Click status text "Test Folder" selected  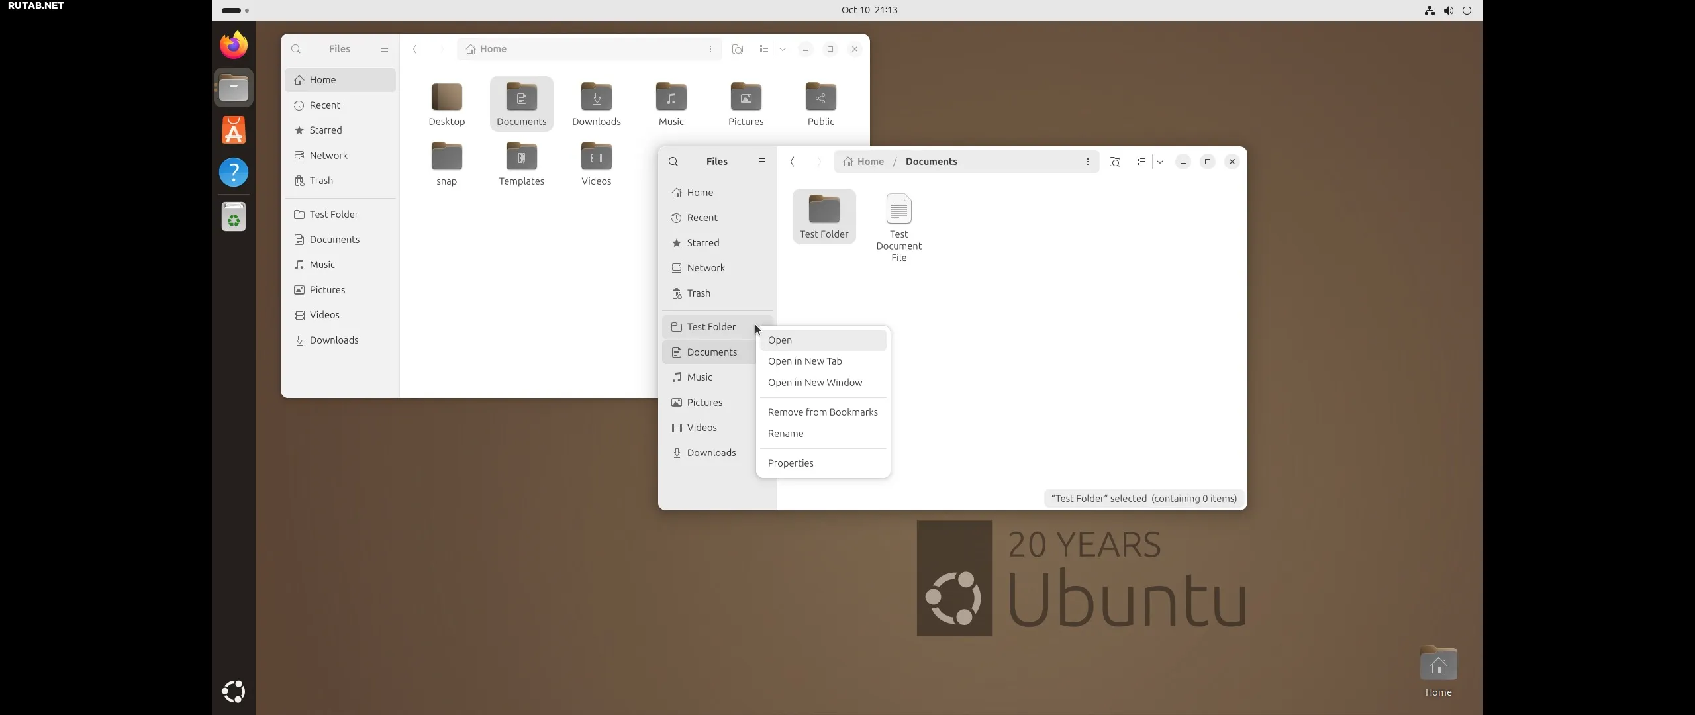pos(1144,499)
